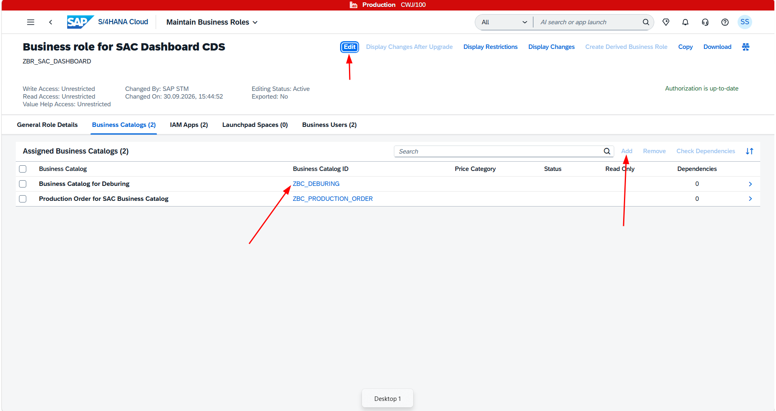
Task: Click the Desktop 1 label
Action: [387, 399]
